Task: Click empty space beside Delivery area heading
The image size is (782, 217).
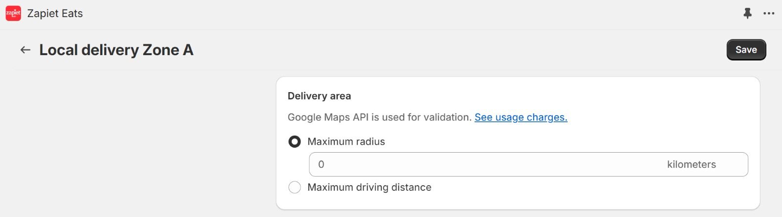Action: click(538, 96)
